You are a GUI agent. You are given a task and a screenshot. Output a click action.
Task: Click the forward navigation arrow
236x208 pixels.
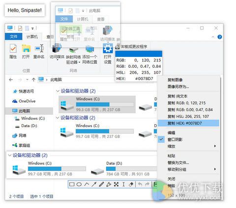point(20,80)
